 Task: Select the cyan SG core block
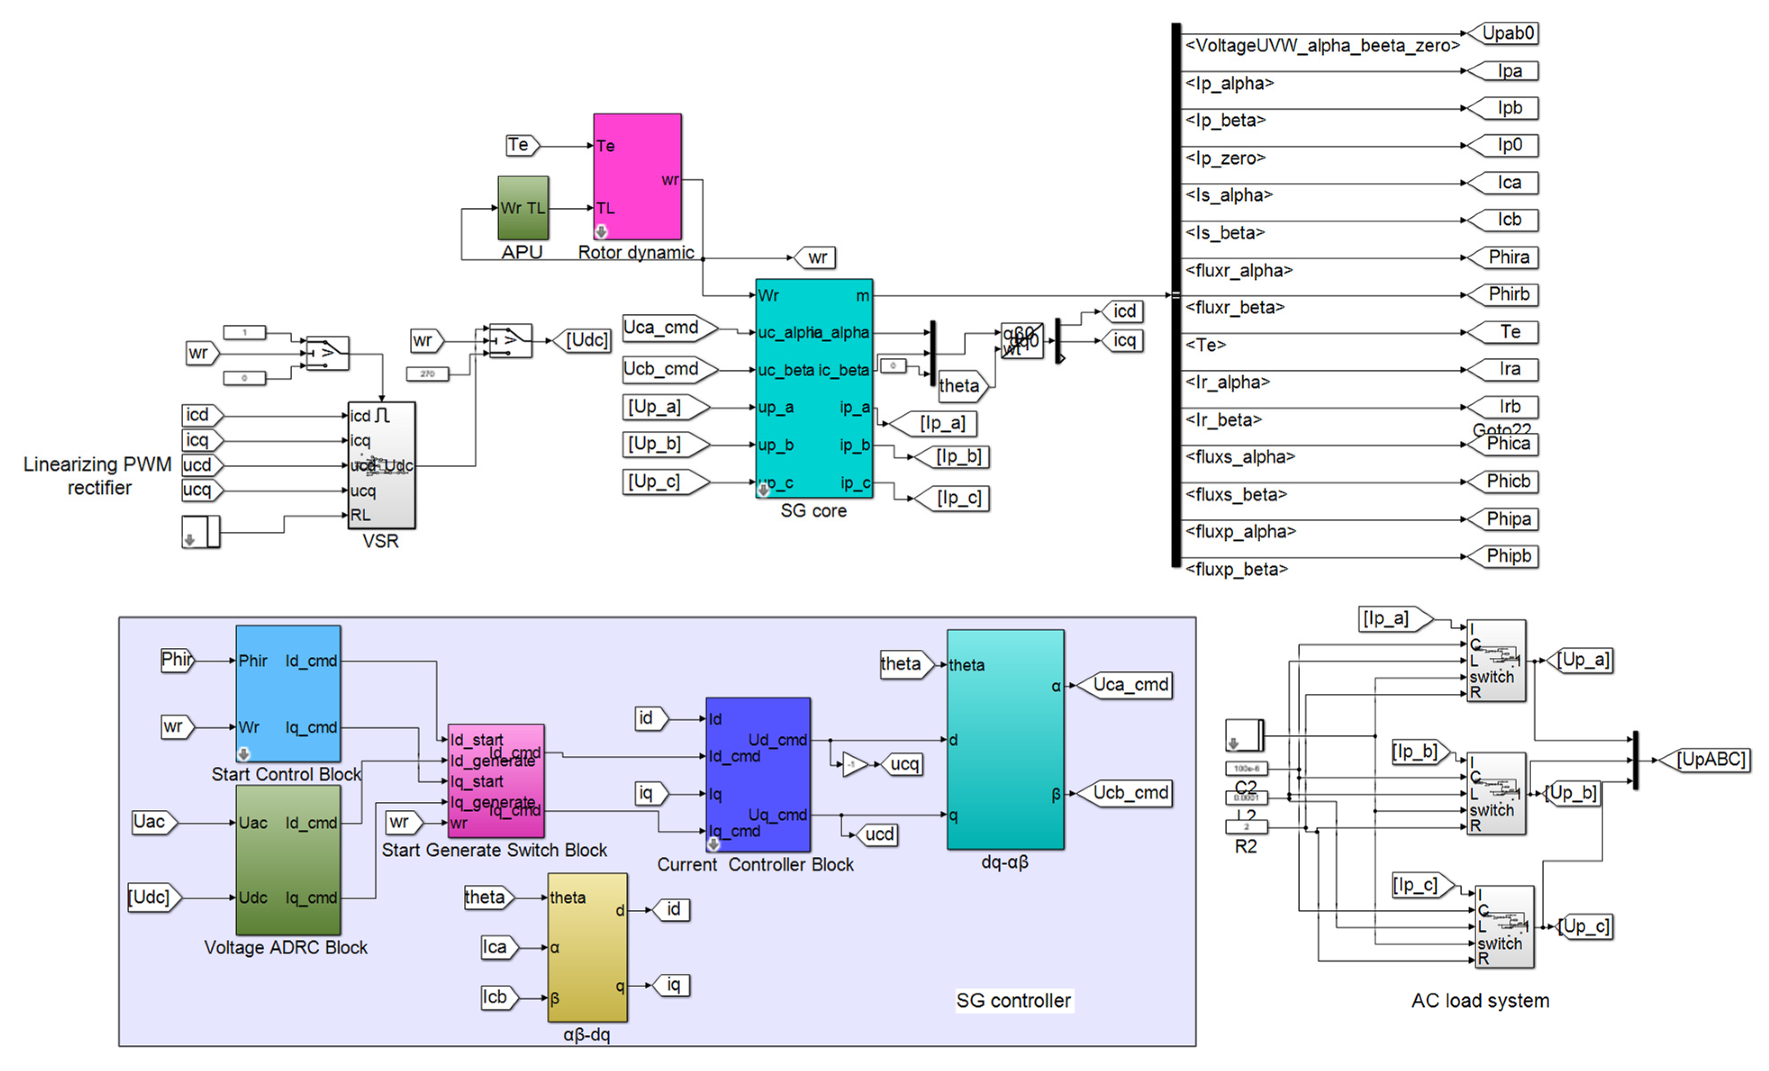[x=814, y=389]
